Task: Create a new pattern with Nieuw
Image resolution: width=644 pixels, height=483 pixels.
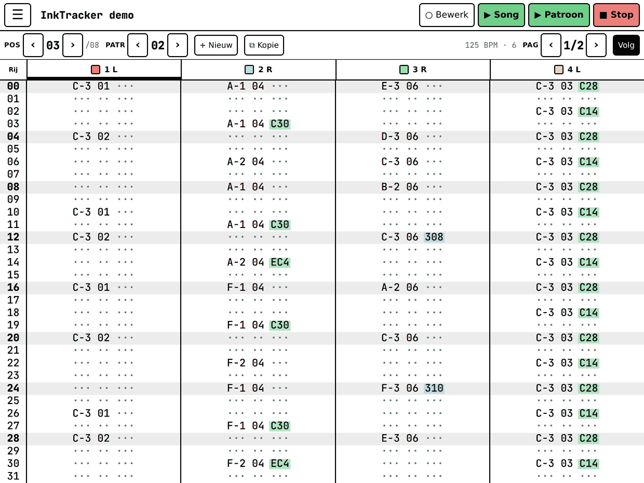Action: point(216,45)
